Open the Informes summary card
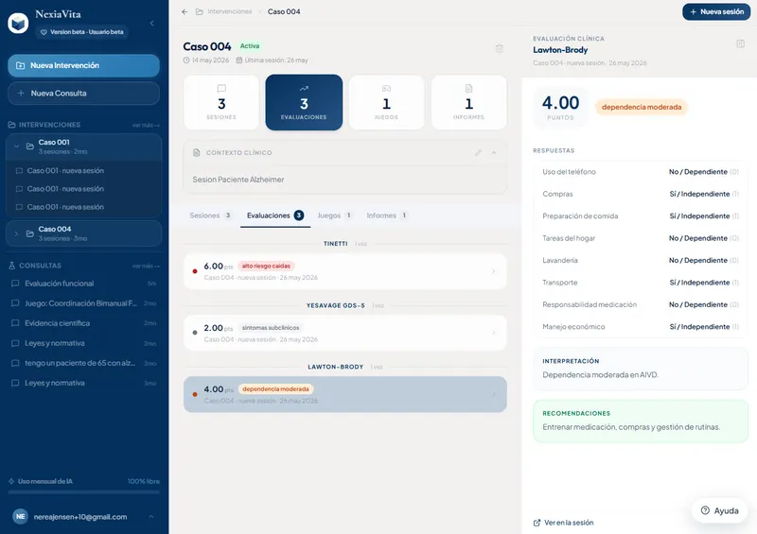This screenshot has height=534, width=757. tap(468, 102)
